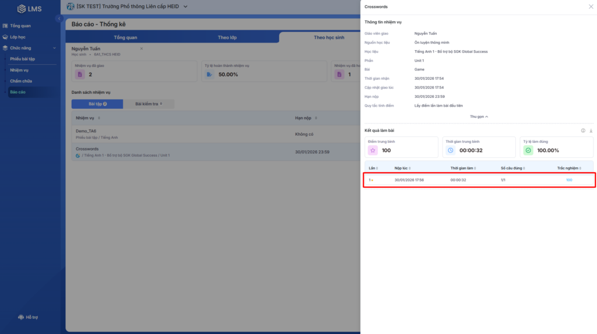The image size is (597, 334).
Task: Switch to the Theo lớp tab
Action: 227,37
